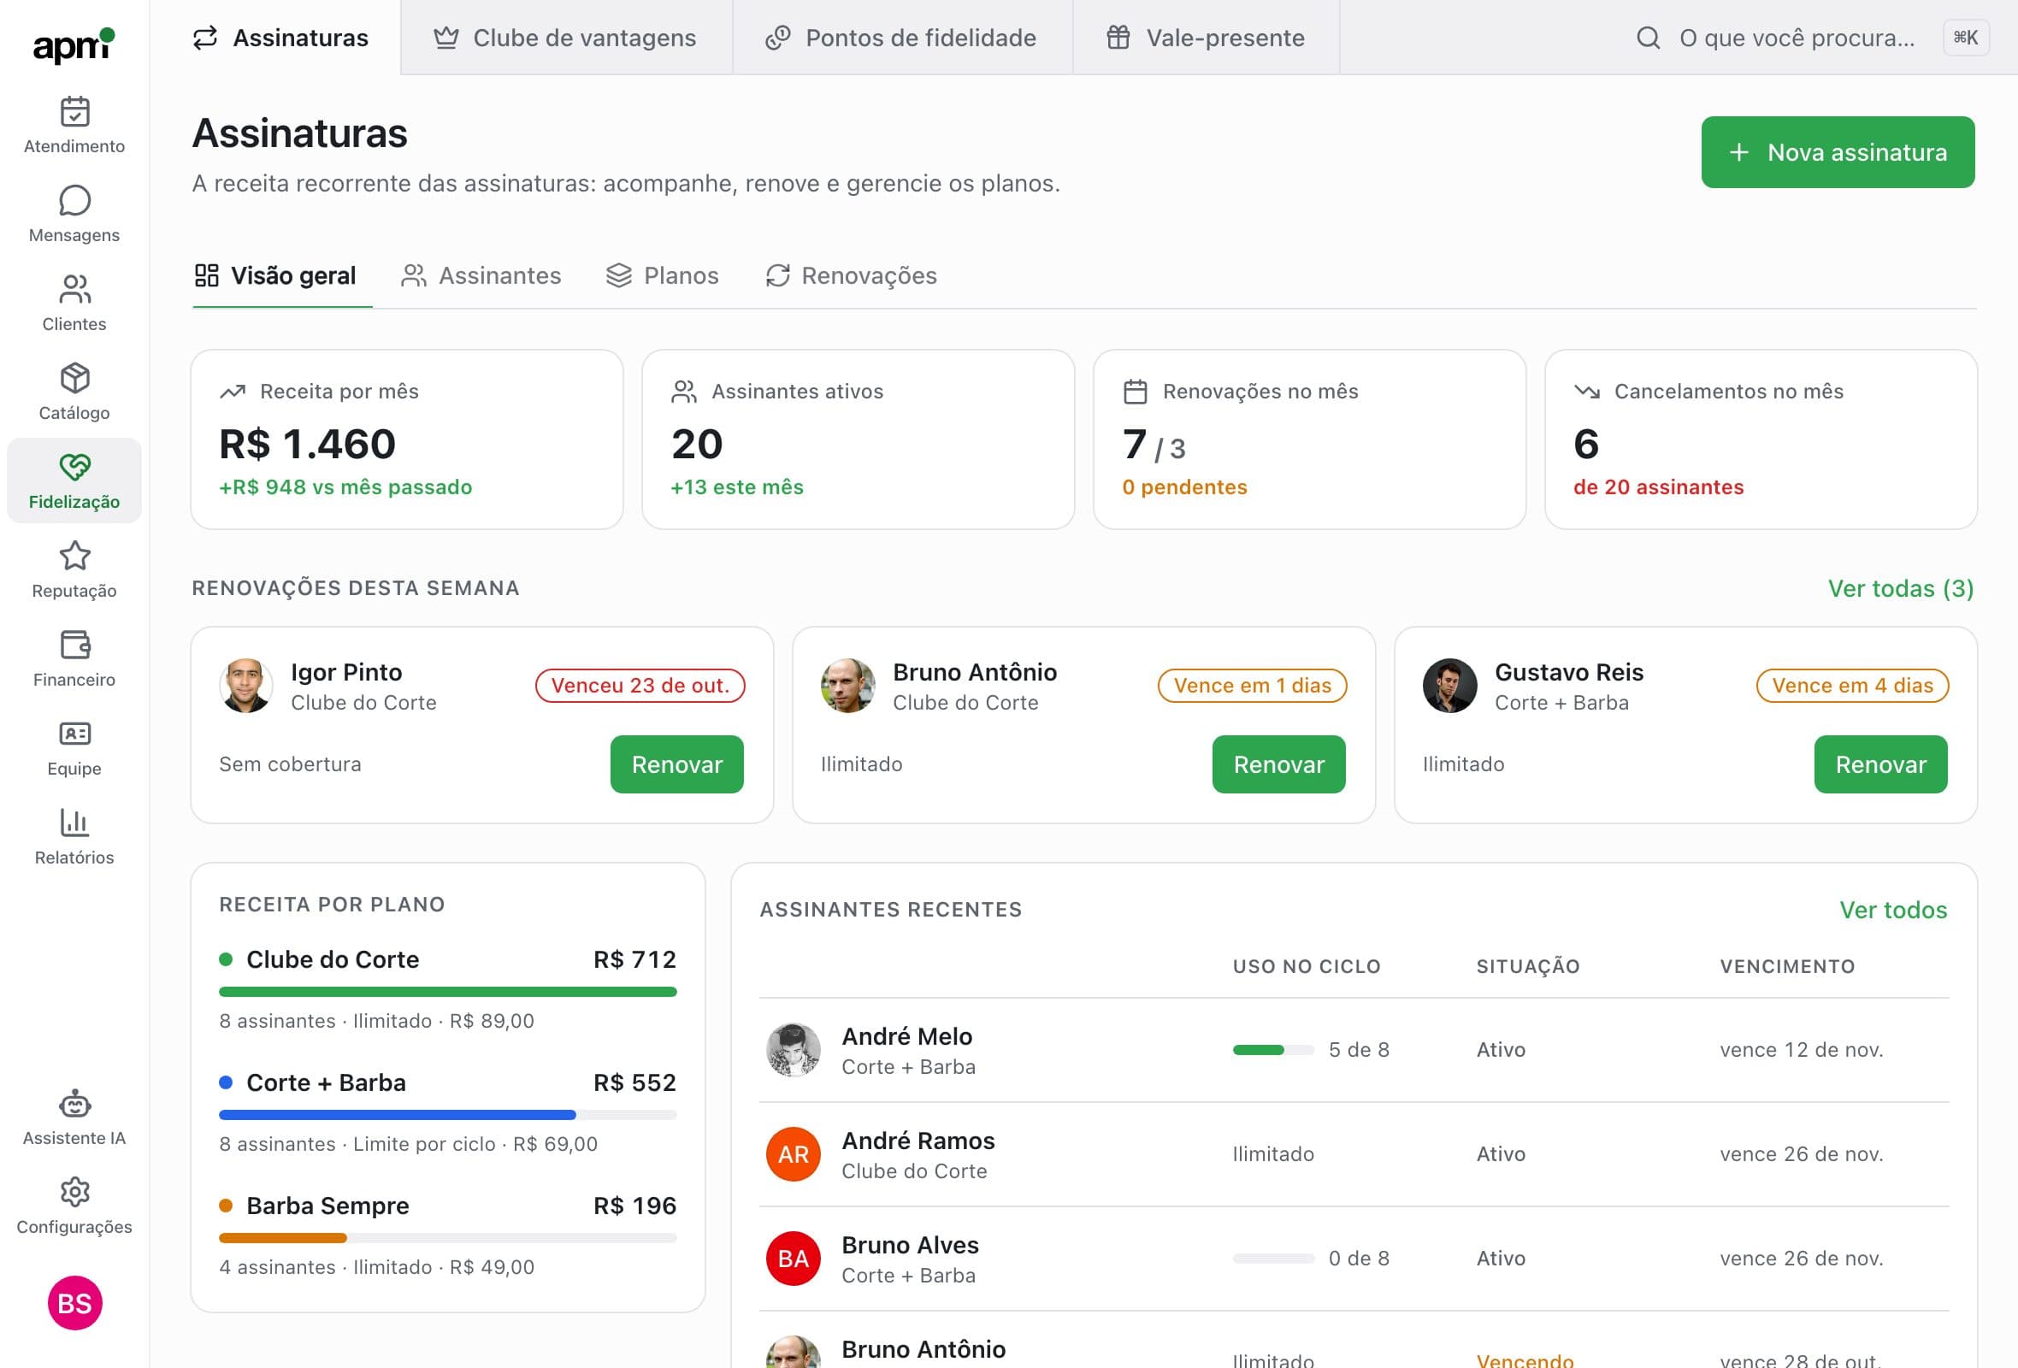Focus the 'O que você procura' search field
The height and width of the screenshot is (1368, 2018).
tap(1797, 38)
